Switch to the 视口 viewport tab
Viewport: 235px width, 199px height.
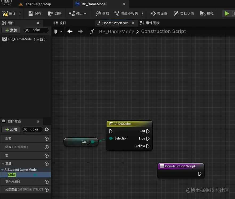tap(60, 23)
